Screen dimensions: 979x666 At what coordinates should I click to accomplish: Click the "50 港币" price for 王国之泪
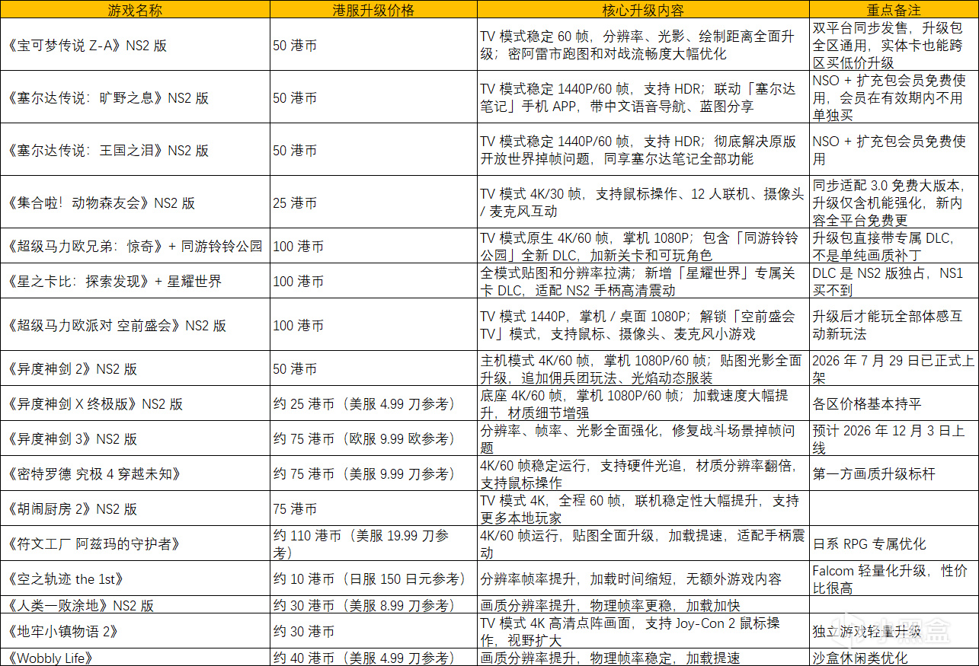click(x=374, y=150)
